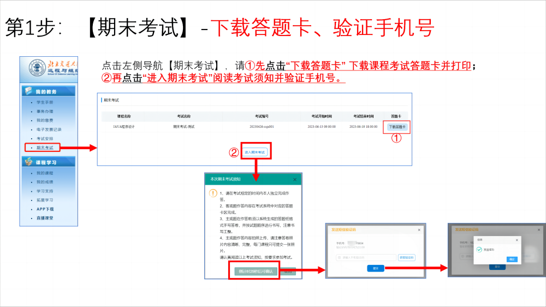Close the 发送短信验证码 dialog
The image size is (546, 307).
coord(419,229)
